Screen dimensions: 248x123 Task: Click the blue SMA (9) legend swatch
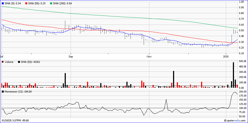pyautogui.click(x=3, y=3)
